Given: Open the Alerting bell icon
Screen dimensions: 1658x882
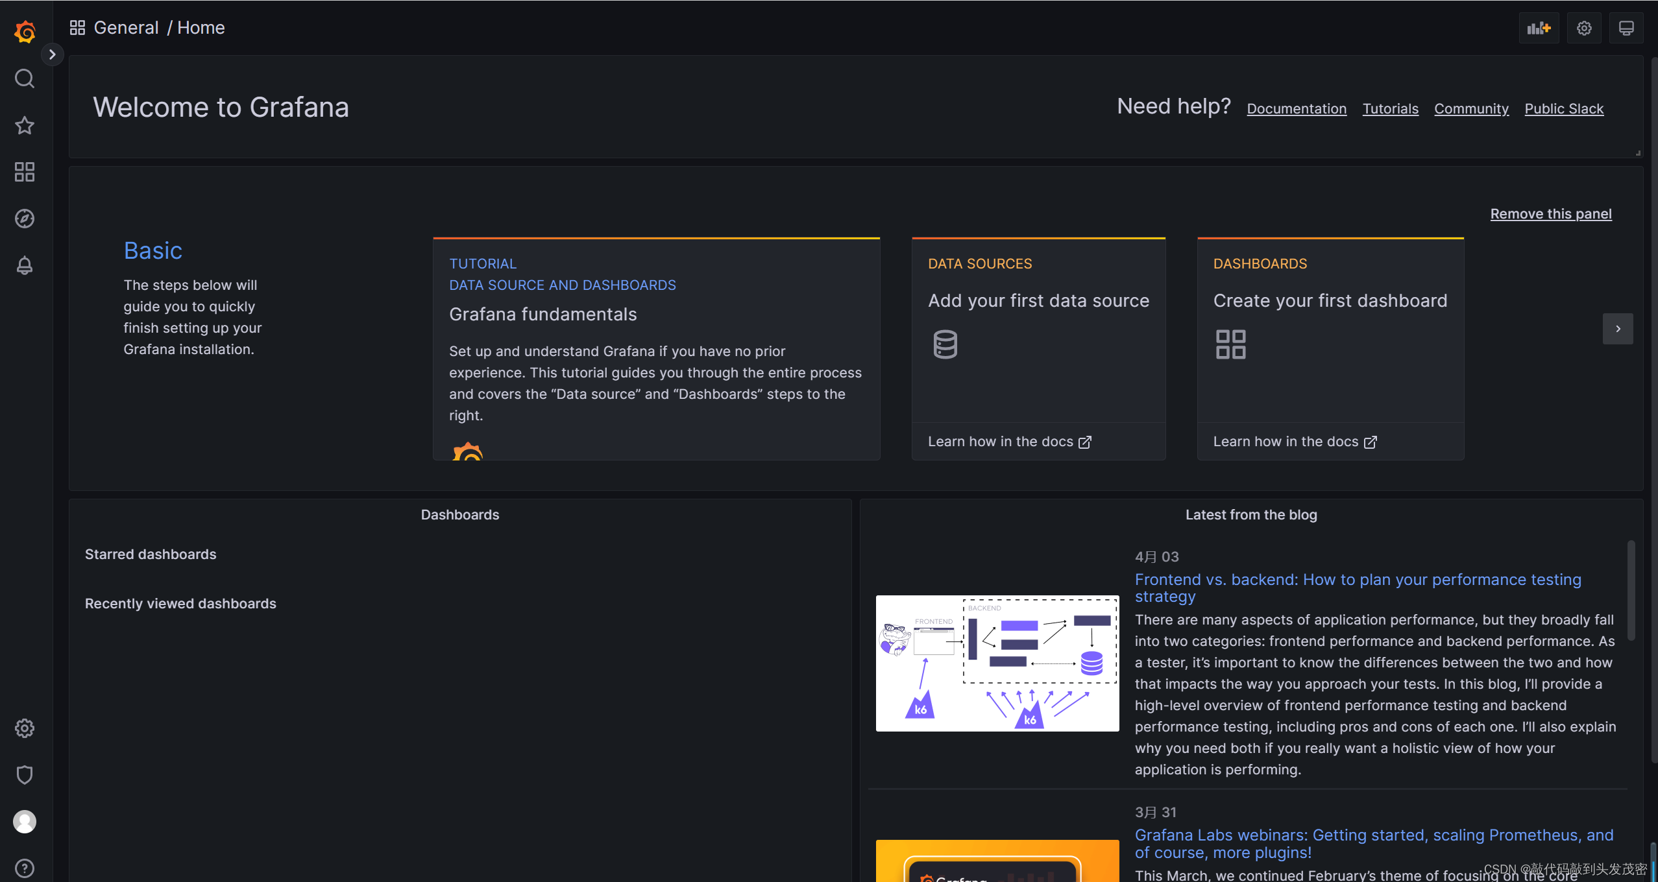Looking at the screenshot, I should tap(25, 265).
